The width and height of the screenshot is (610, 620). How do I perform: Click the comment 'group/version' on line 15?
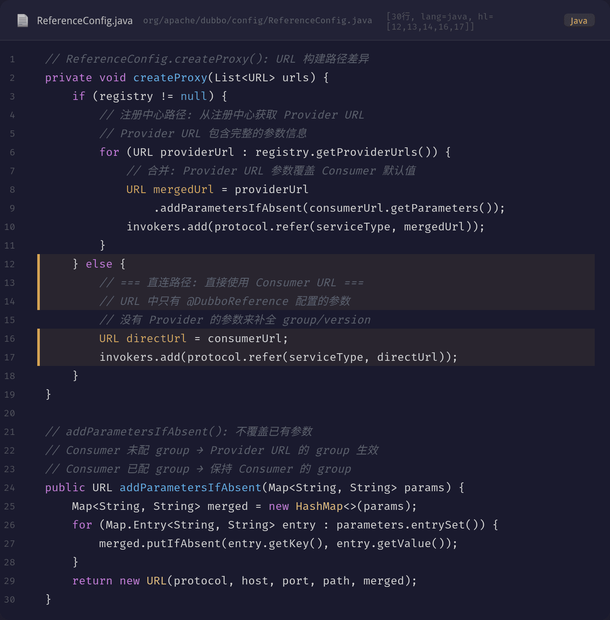(x=235, y=320)
